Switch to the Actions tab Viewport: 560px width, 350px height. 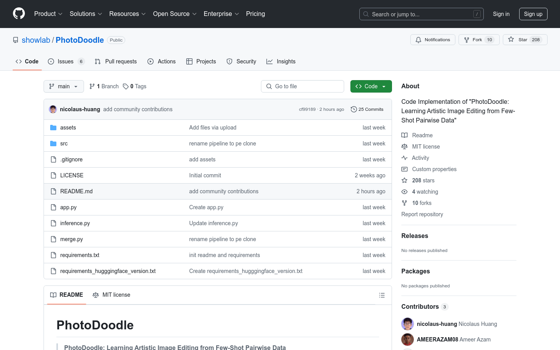click(162, 61)
